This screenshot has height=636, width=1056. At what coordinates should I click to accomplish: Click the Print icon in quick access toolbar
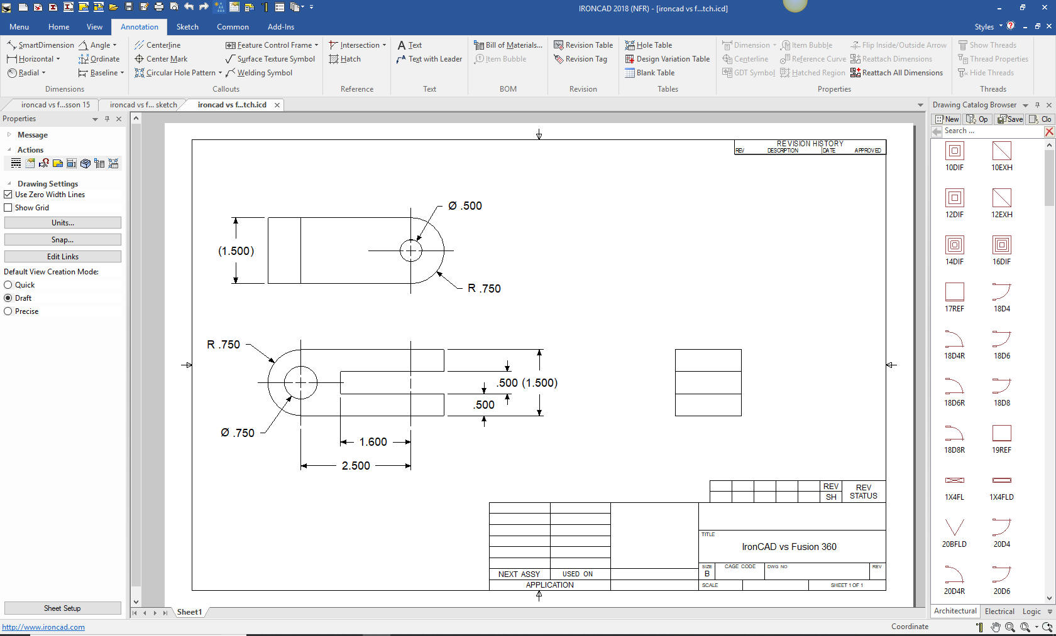(159, 7)
